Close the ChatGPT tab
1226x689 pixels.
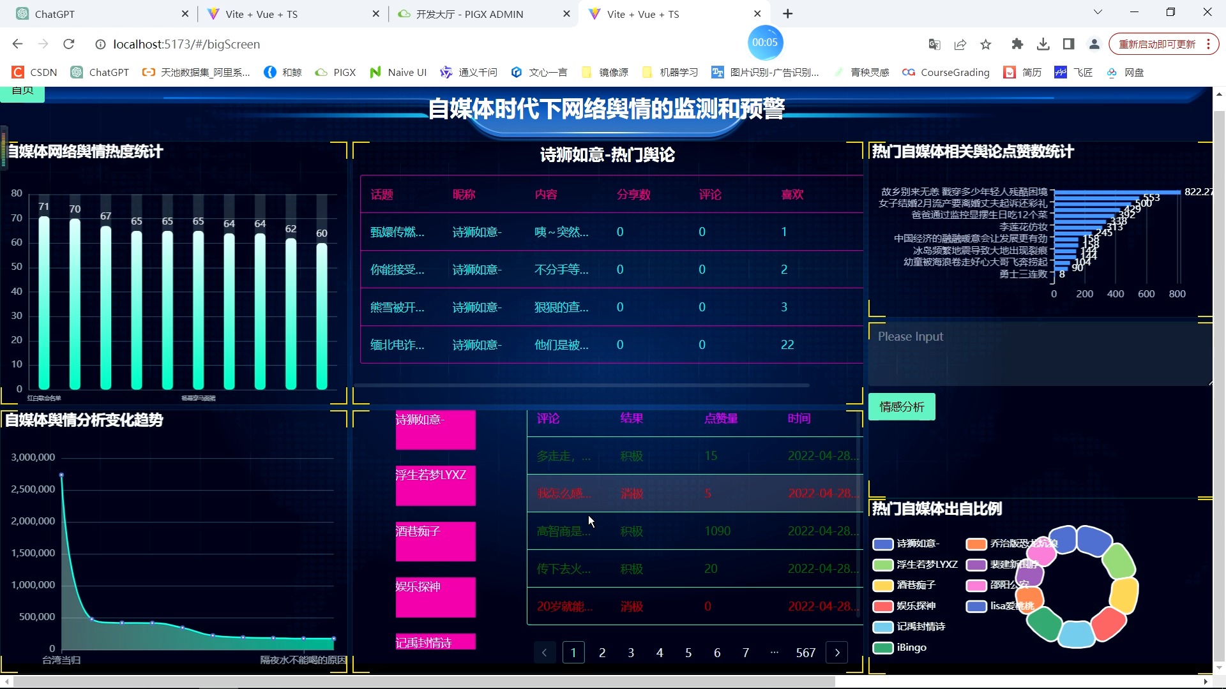[185, 13]
